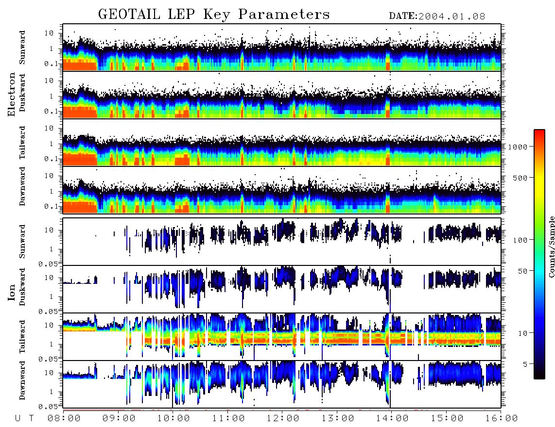
Task: Select the Electron 'Tailward' axis label
Action: (22, 143)
